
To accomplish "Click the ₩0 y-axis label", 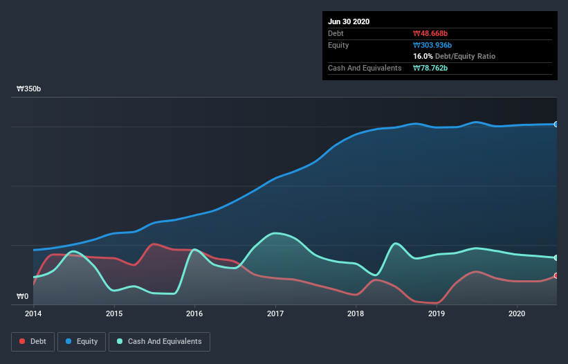I will pyautogui.click(x=22, y=297).
